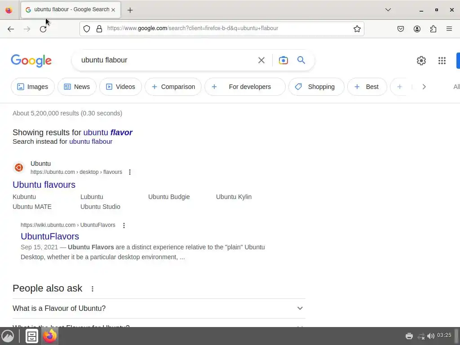Open file manager from taskbar
460x345 pixels.
(32, 336)
